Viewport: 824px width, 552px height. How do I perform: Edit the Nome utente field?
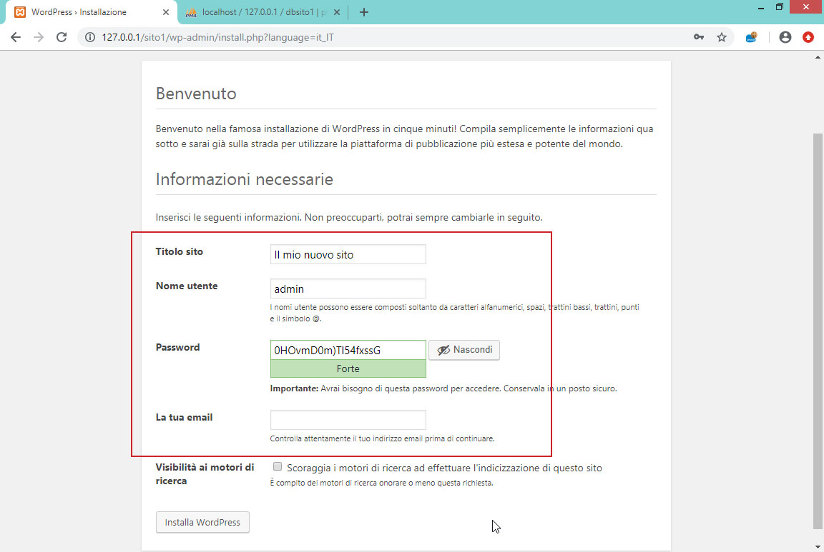[x=348, y=288]
